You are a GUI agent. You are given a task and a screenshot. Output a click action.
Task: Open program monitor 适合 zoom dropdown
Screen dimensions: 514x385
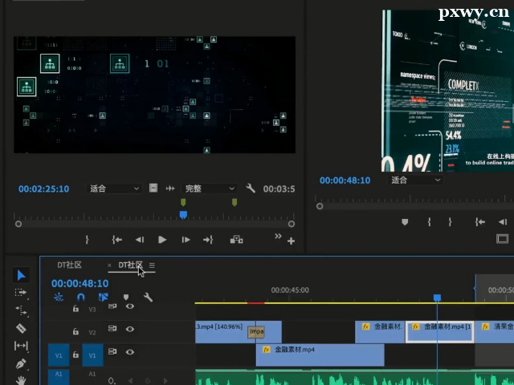(x=416, y=180)
